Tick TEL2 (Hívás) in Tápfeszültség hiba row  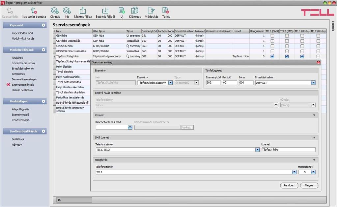pyautogui.click(x=318, y=56)
